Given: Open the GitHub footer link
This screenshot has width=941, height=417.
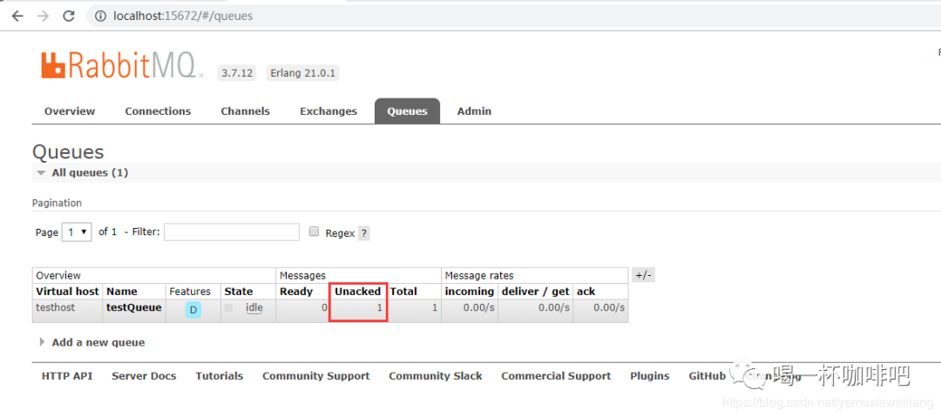Looking at the screenshot, I should tap(707, 376).
